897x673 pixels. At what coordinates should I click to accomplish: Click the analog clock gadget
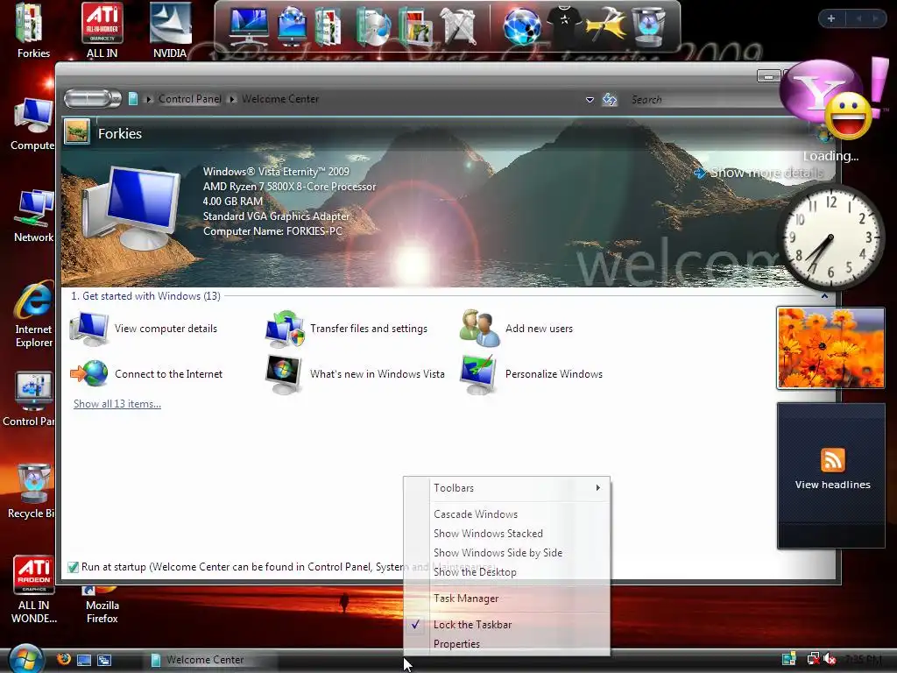click(830, 237)
